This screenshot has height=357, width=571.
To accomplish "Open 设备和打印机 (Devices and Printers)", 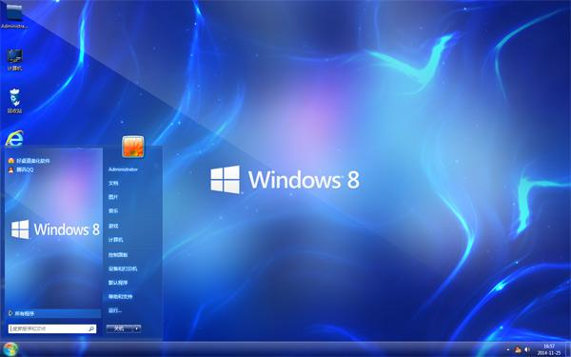I will (123, 268).
